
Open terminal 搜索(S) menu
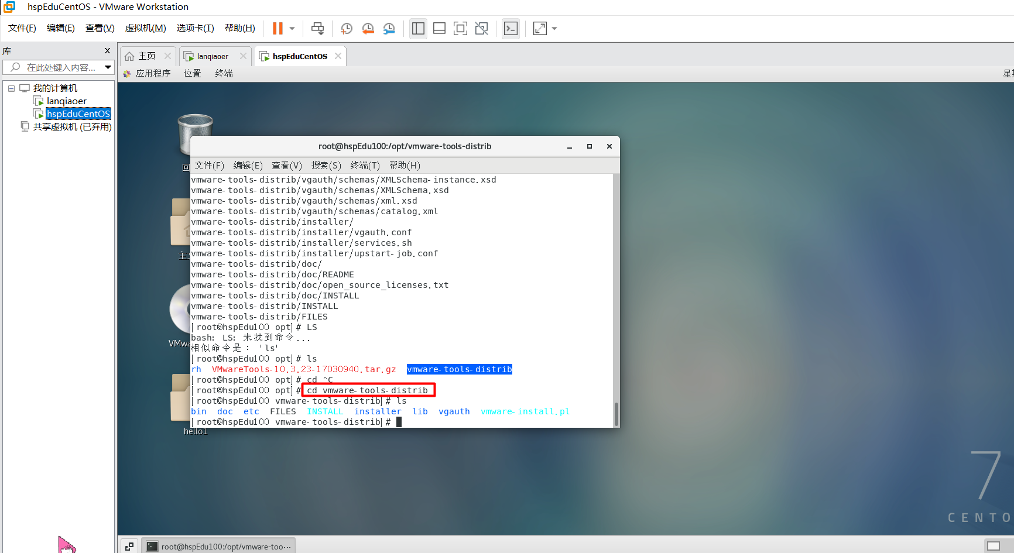[326, 165]
